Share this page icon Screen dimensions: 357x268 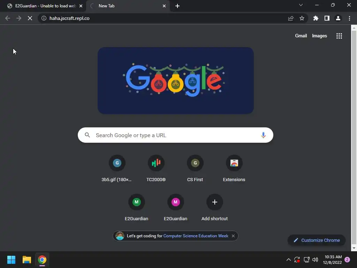point(291,18)
